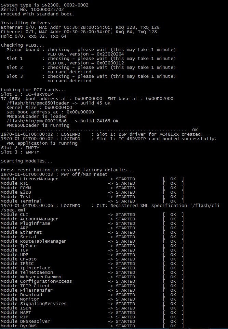Screen dimensions: 228x329
Task: Click the Module SignalingServices entry
Action: [x=33, y=304]
